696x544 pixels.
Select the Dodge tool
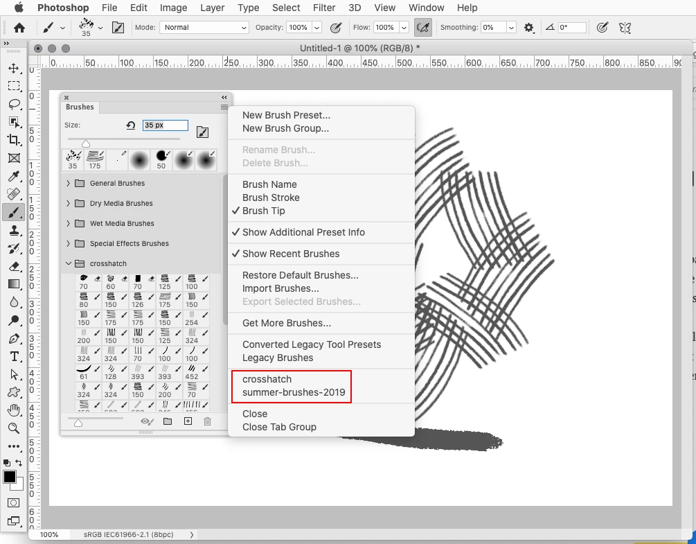(14, 321)
